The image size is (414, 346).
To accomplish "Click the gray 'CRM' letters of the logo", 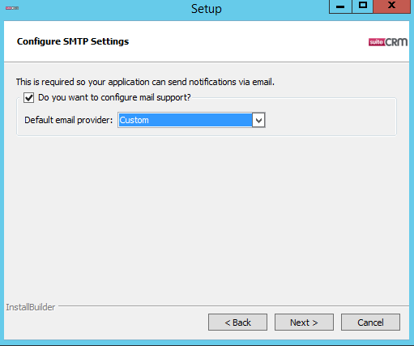I will pyautogui.click(x=396, y=42).
